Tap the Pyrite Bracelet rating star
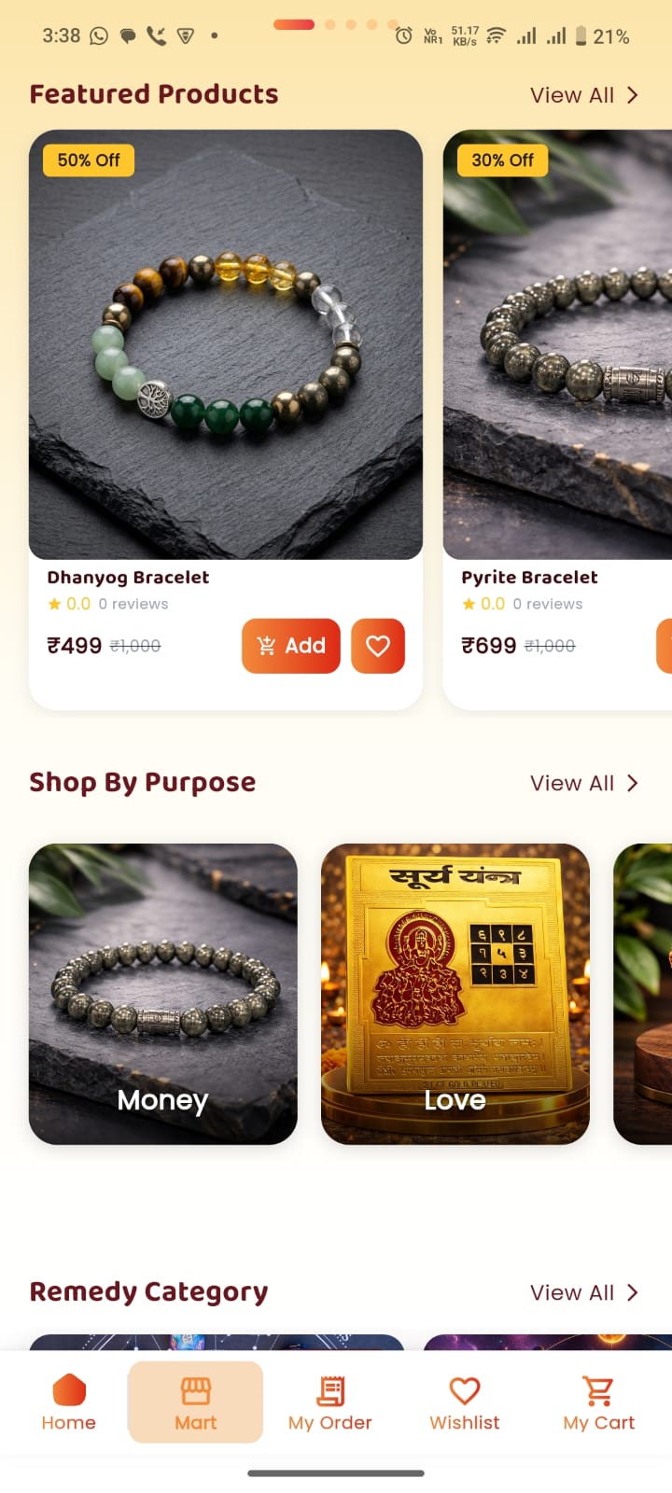This screenshot has height=1493, width=672. tap(469, 604)
